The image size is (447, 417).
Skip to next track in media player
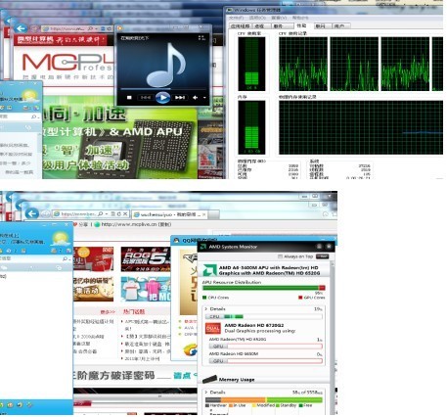tap(180, 97)
